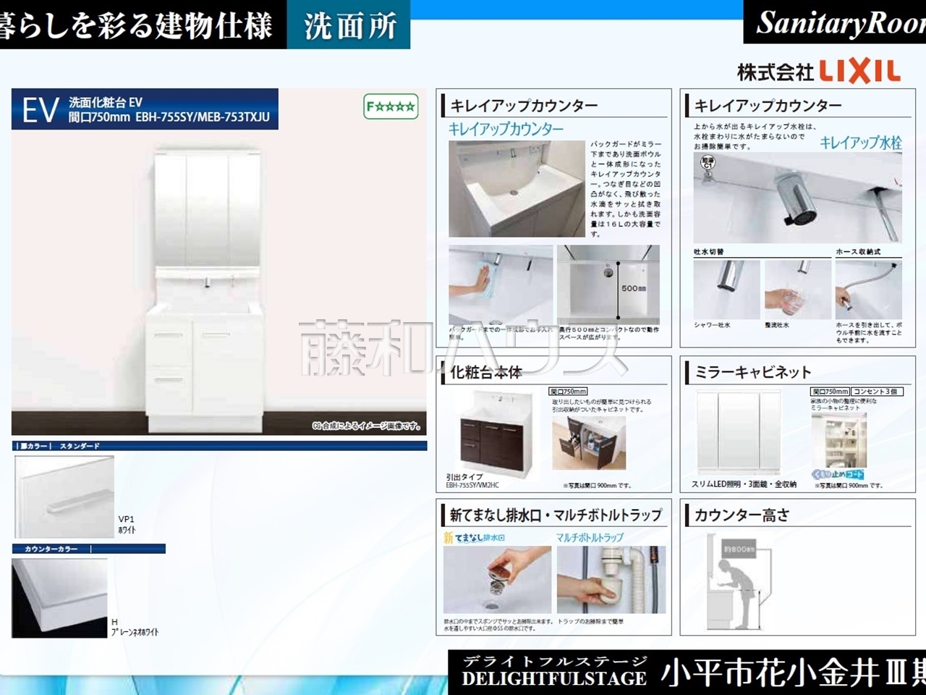Click the right キレイアップカウンター section heading

[768, 106]
